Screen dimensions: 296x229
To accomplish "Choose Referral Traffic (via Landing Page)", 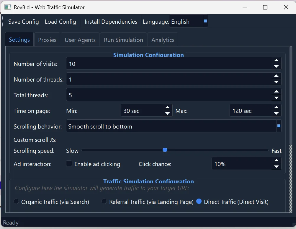I will 104,202.
